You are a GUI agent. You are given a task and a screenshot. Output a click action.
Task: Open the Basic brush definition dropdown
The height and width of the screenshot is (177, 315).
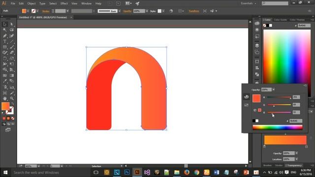(x=120, y=11)
